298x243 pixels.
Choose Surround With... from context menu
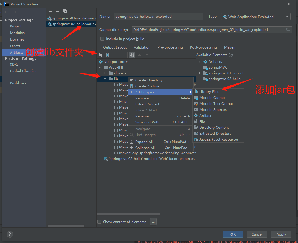160,122
